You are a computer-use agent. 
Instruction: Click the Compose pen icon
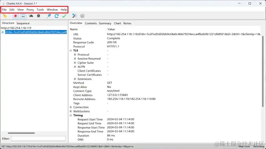pos(49,16)
